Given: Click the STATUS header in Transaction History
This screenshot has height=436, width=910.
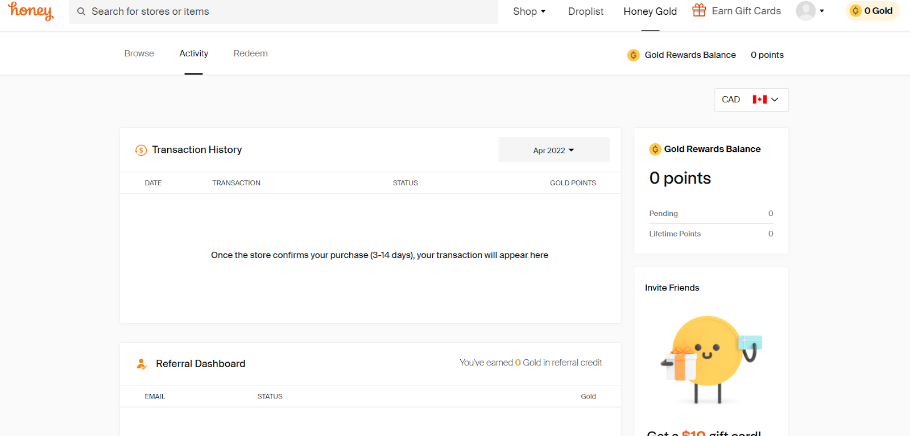Looking at the screenshot, I should point(405,183).
